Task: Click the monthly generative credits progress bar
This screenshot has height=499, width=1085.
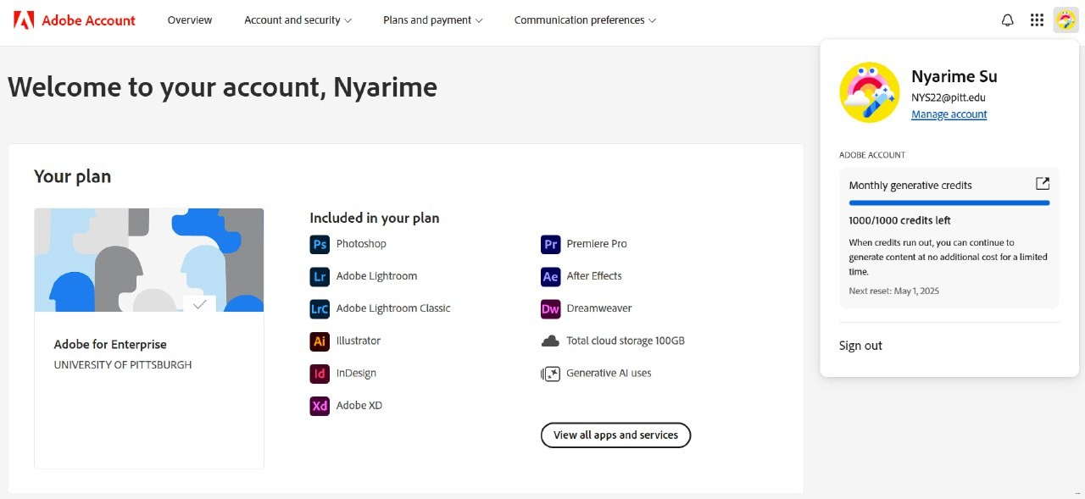Action: (x=949, y=203)
